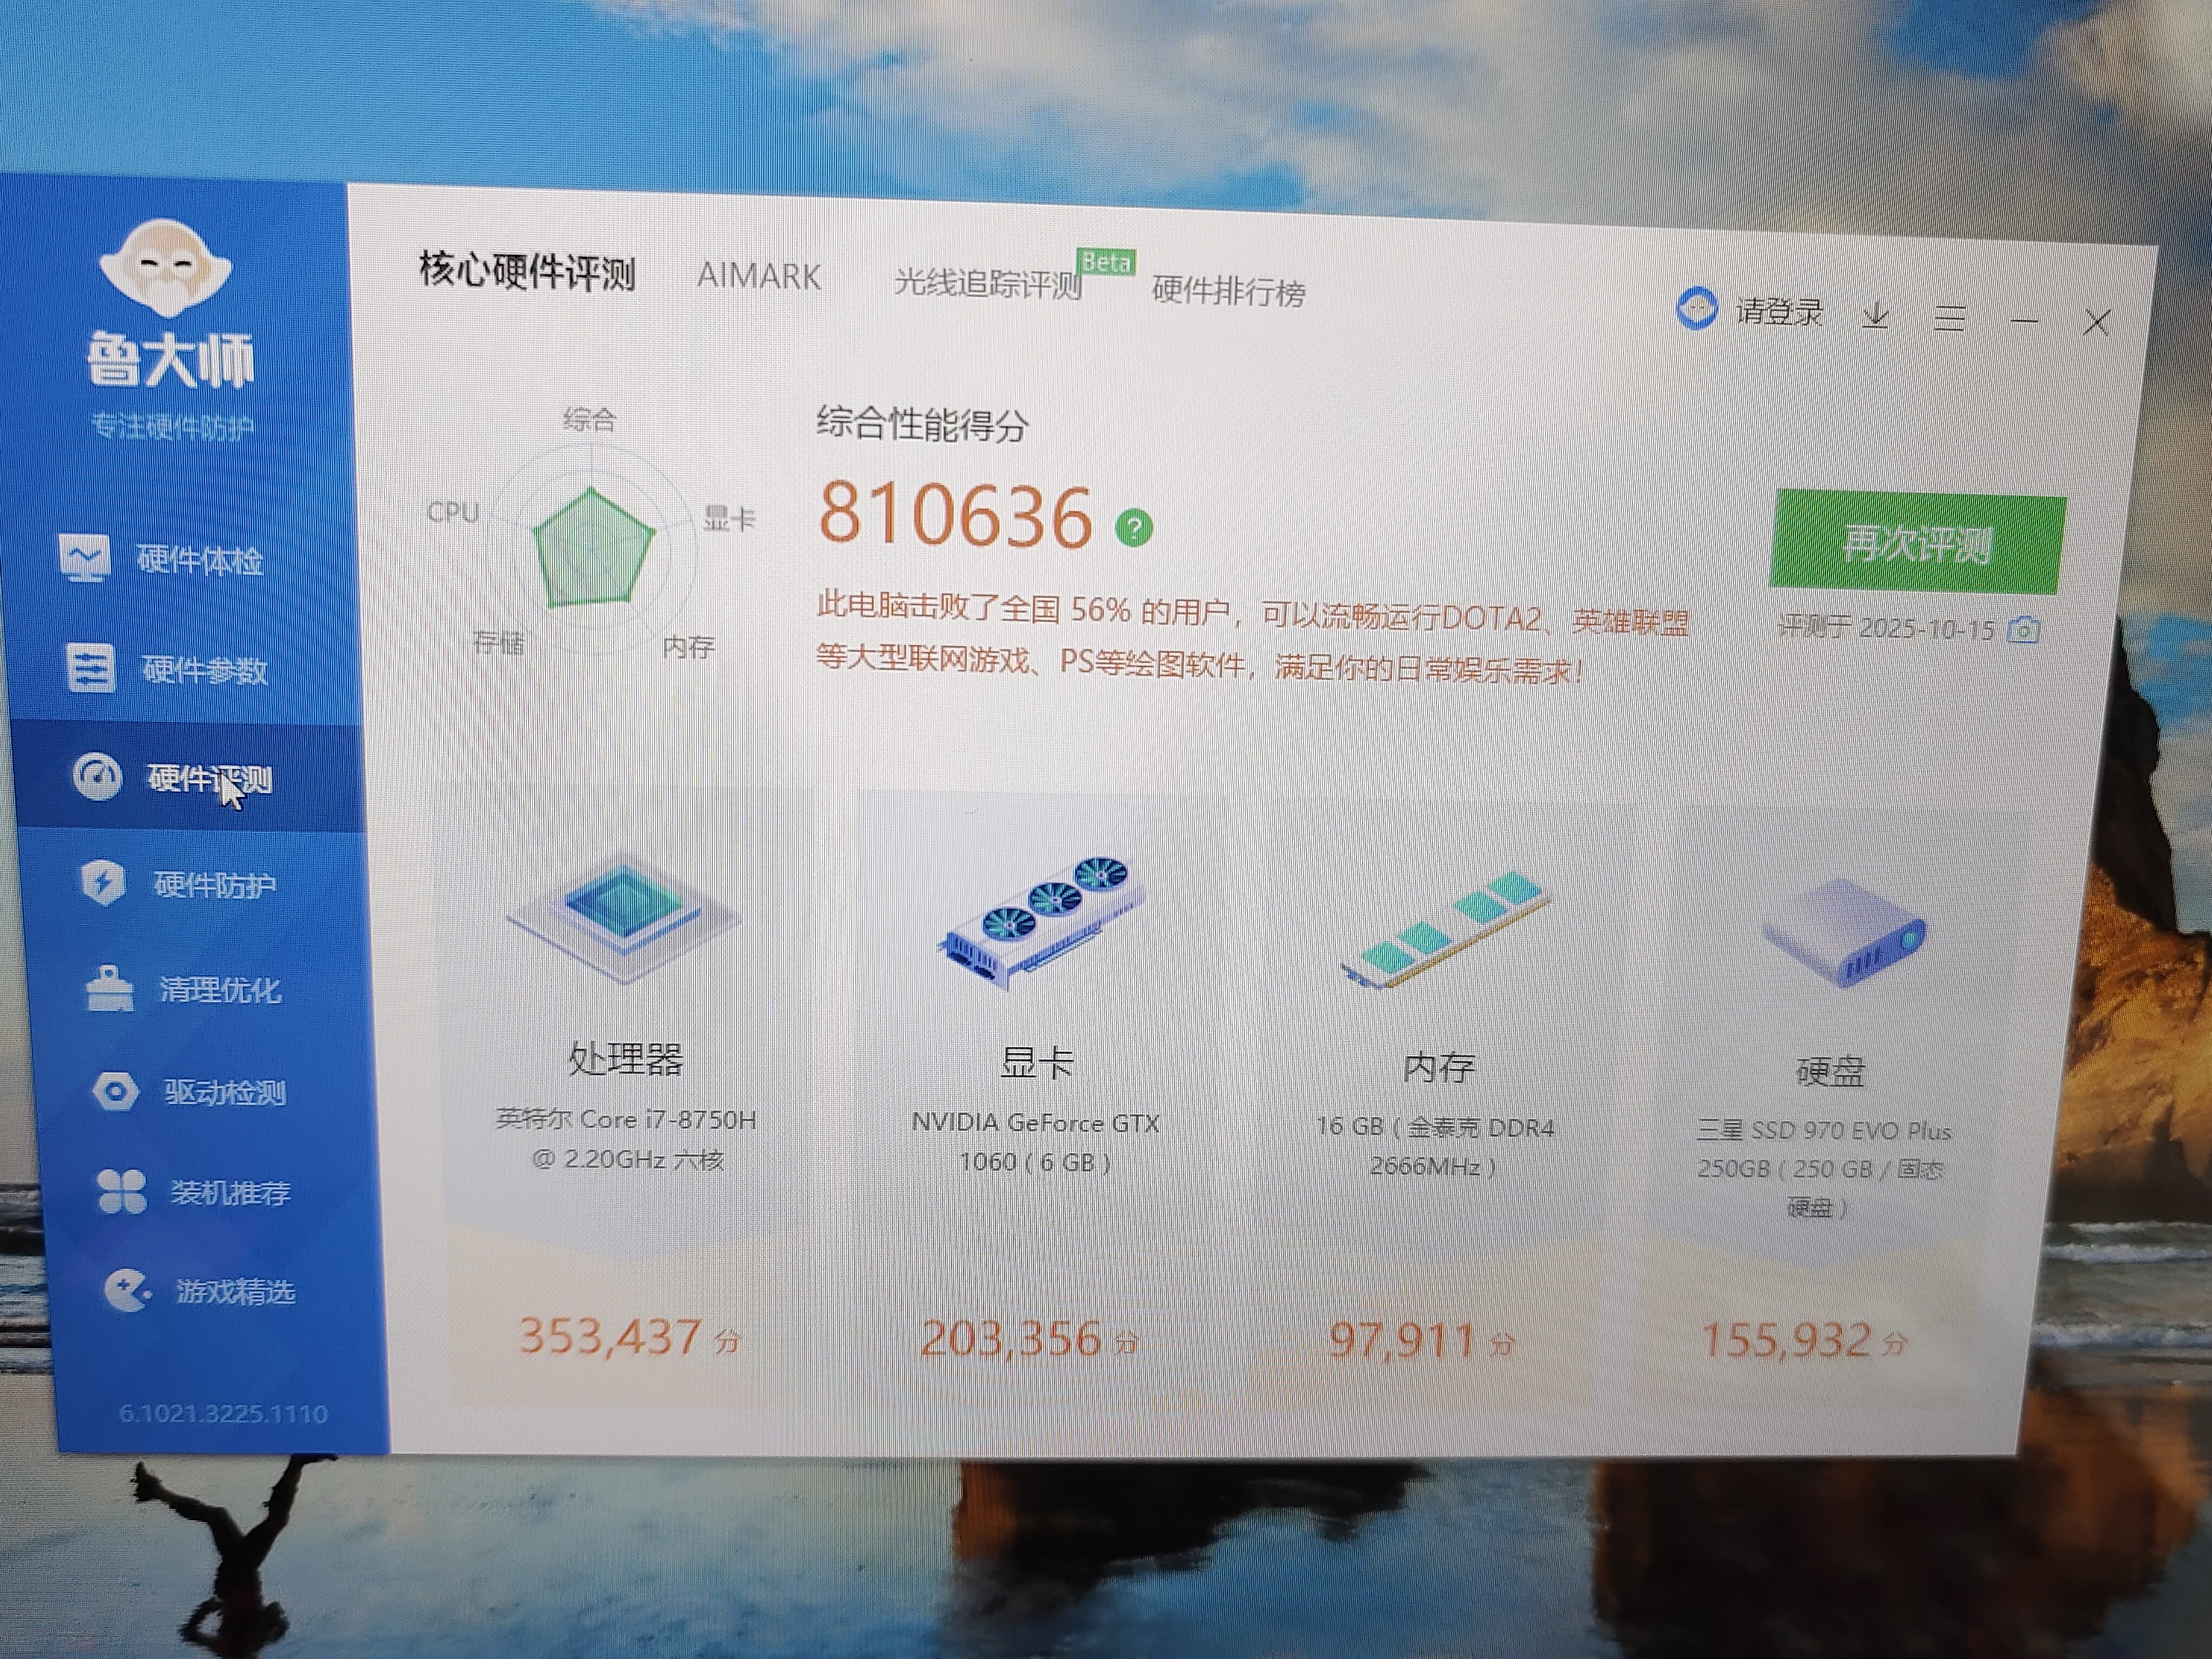The width and height of the screenshot is (2212, 1659).
Task: Click the screenshot camera icon beside test date
Action: (2023, 630)
